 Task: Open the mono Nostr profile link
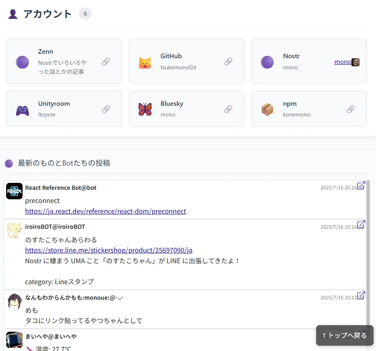343,62
